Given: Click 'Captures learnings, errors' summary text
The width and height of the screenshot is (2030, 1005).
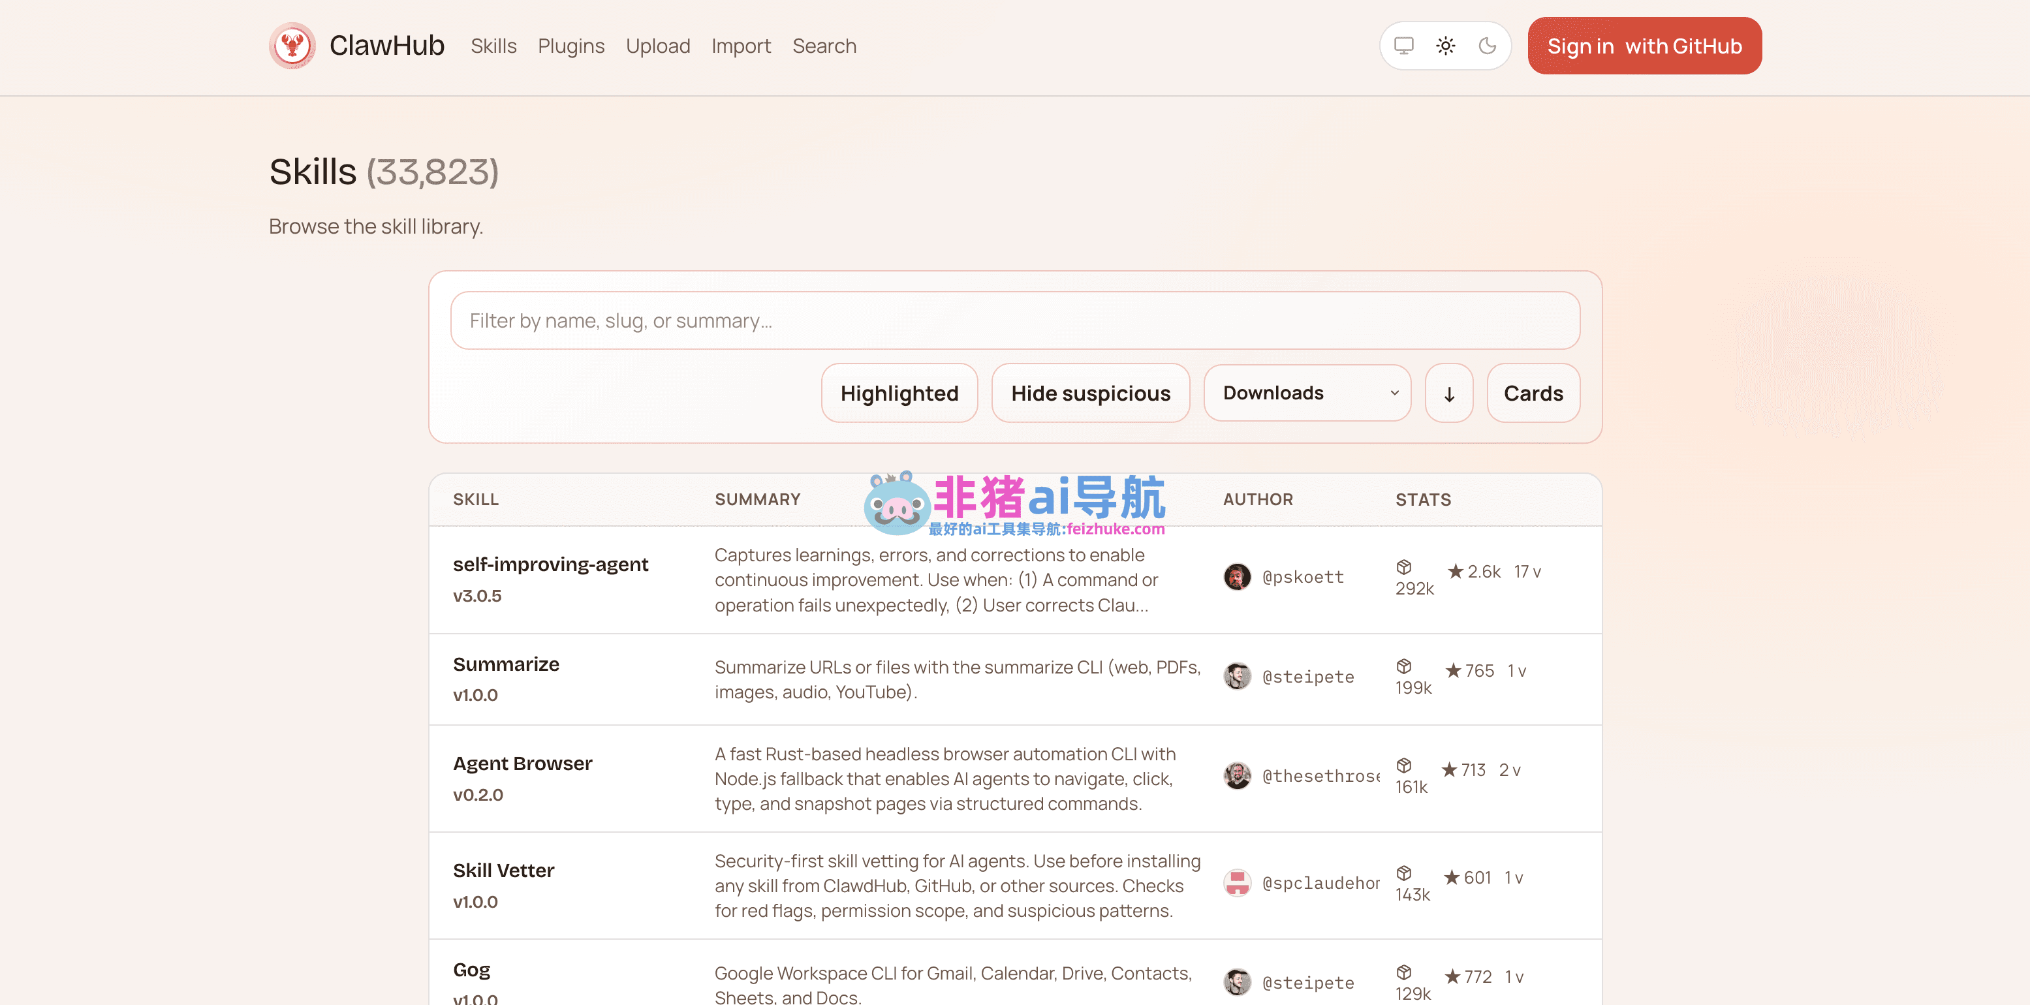Looking at the screenshot, I should pos(936,580).
